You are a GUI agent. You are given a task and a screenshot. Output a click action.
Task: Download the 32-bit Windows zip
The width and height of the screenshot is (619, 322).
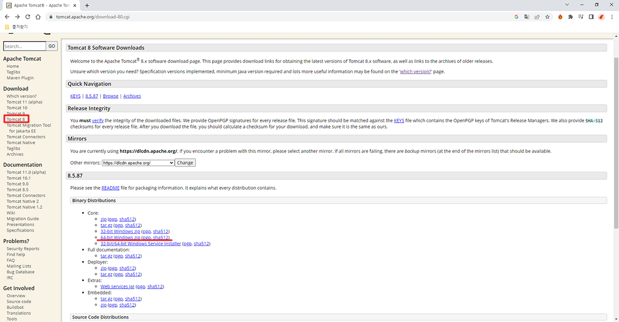[x=120, y=232]
